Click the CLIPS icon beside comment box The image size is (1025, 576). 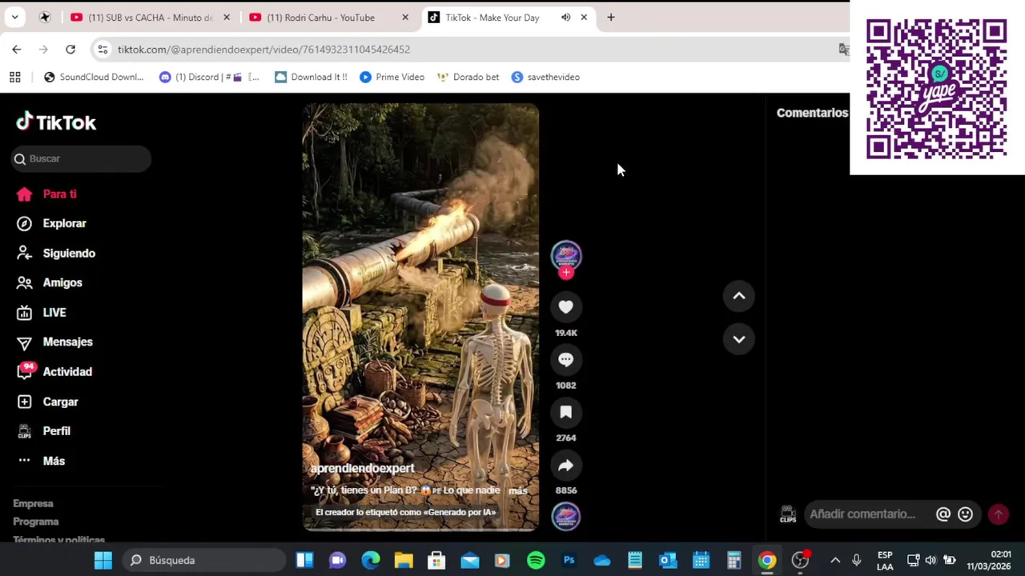pos(788,514)
